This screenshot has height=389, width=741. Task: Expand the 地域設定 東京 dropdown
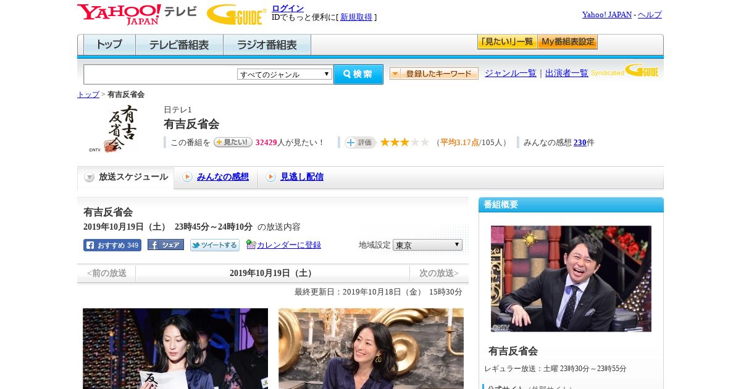427,245
